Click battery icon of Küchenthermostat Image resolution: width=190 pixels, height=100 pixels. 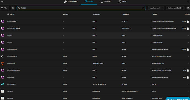pos(188,70)
